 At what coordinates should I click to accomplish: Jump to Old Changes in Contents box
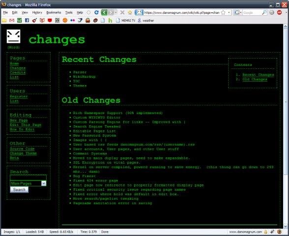pos(255,79)
